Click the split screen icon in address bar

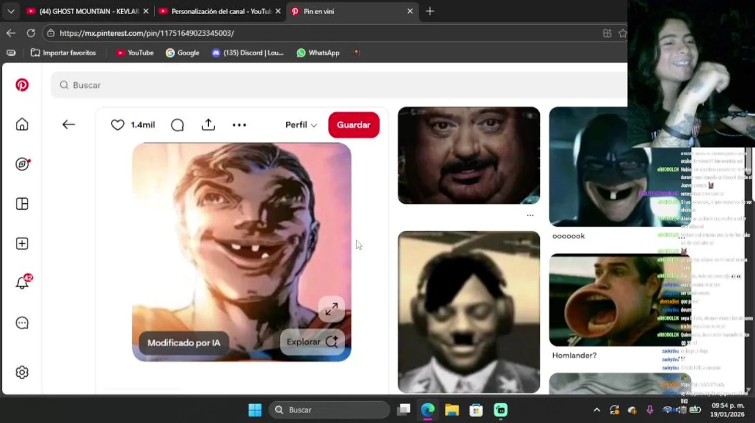607,33
